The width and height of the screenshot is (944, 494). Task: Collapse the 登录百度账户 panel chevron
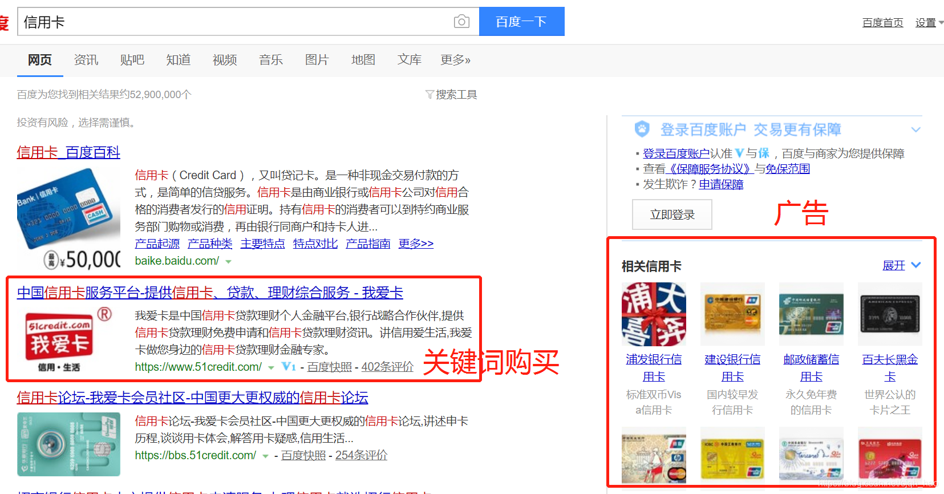916,129
